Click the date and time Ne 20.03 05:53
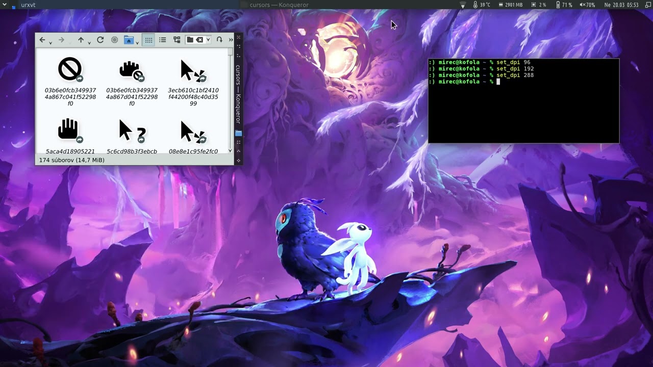This screenshot has width=653, height=367. click(x=621, y=5)
